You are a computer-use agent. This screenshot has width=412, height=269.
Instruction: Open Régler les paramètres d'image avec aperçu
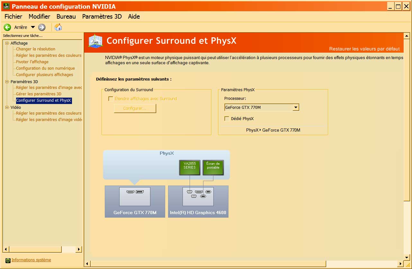[49, 88]
